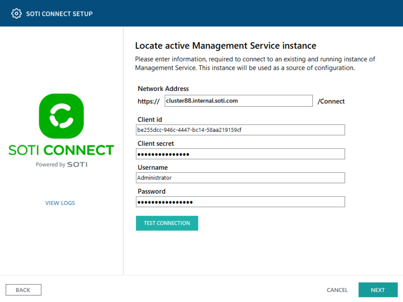
Task: Cancel the setup with CANCEL
Action: coord(337,290)
